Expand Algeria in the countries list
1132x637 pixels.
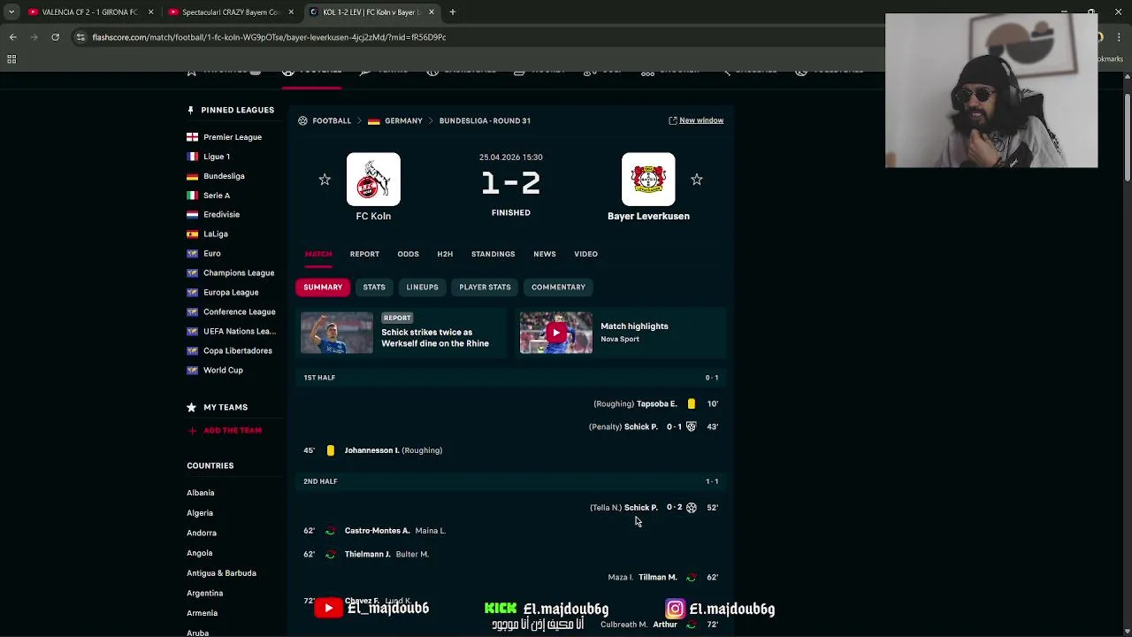200,513
